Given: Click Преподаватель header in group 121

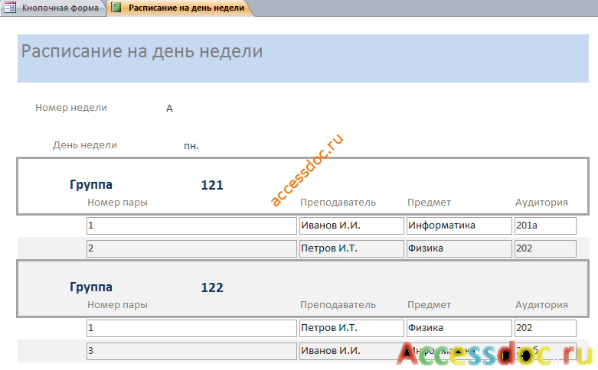Looking at the screenshot, I should coord(338,203).
